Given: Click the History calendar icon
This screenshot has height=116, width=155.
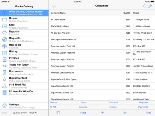Looking at the screenshot, I should (x=4, y=53).
